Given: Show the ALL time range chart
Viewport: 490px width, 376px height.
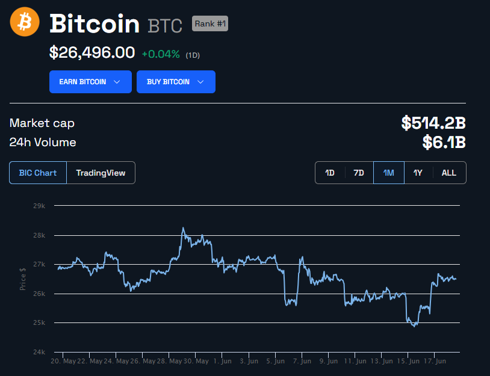Looking at the screenshot, I should click(449, 173).
